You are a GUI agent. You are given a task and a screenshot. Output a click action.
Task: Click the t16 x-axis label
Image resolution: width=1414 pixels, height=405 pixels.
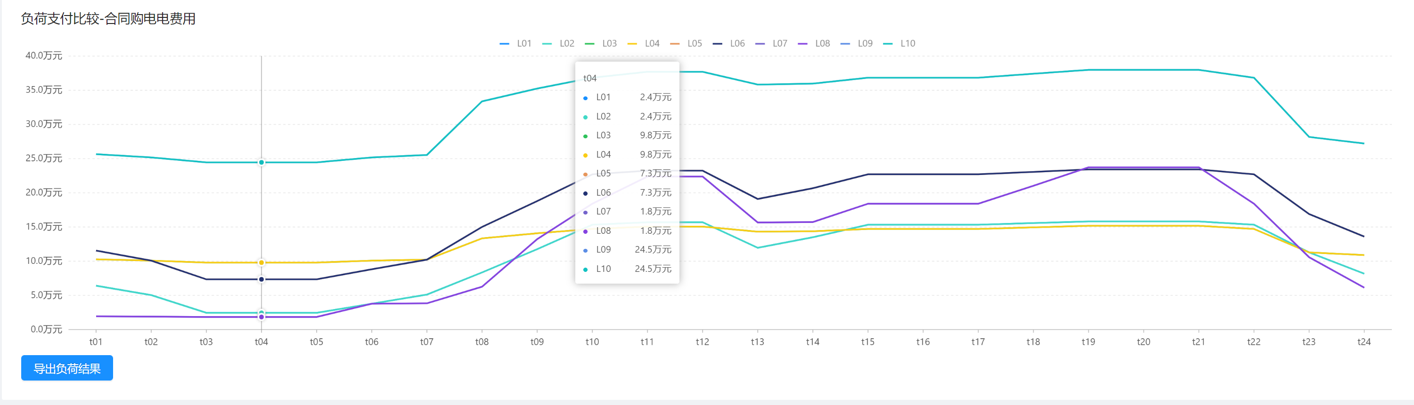[x=923, y=342]
